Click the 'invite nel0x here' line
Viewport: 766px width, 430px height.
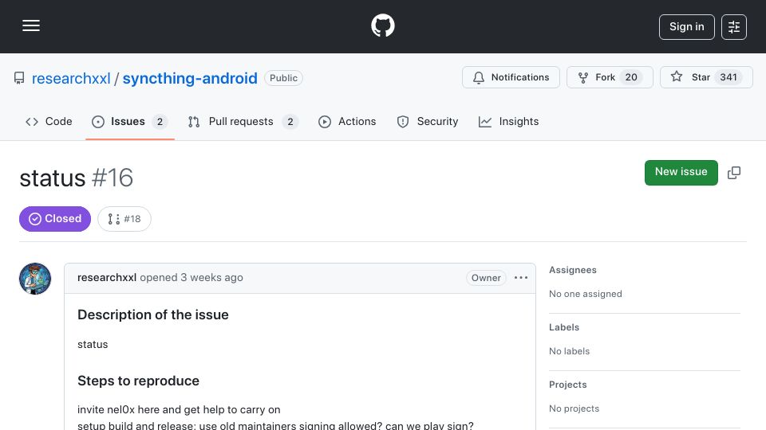coord(179,409)
